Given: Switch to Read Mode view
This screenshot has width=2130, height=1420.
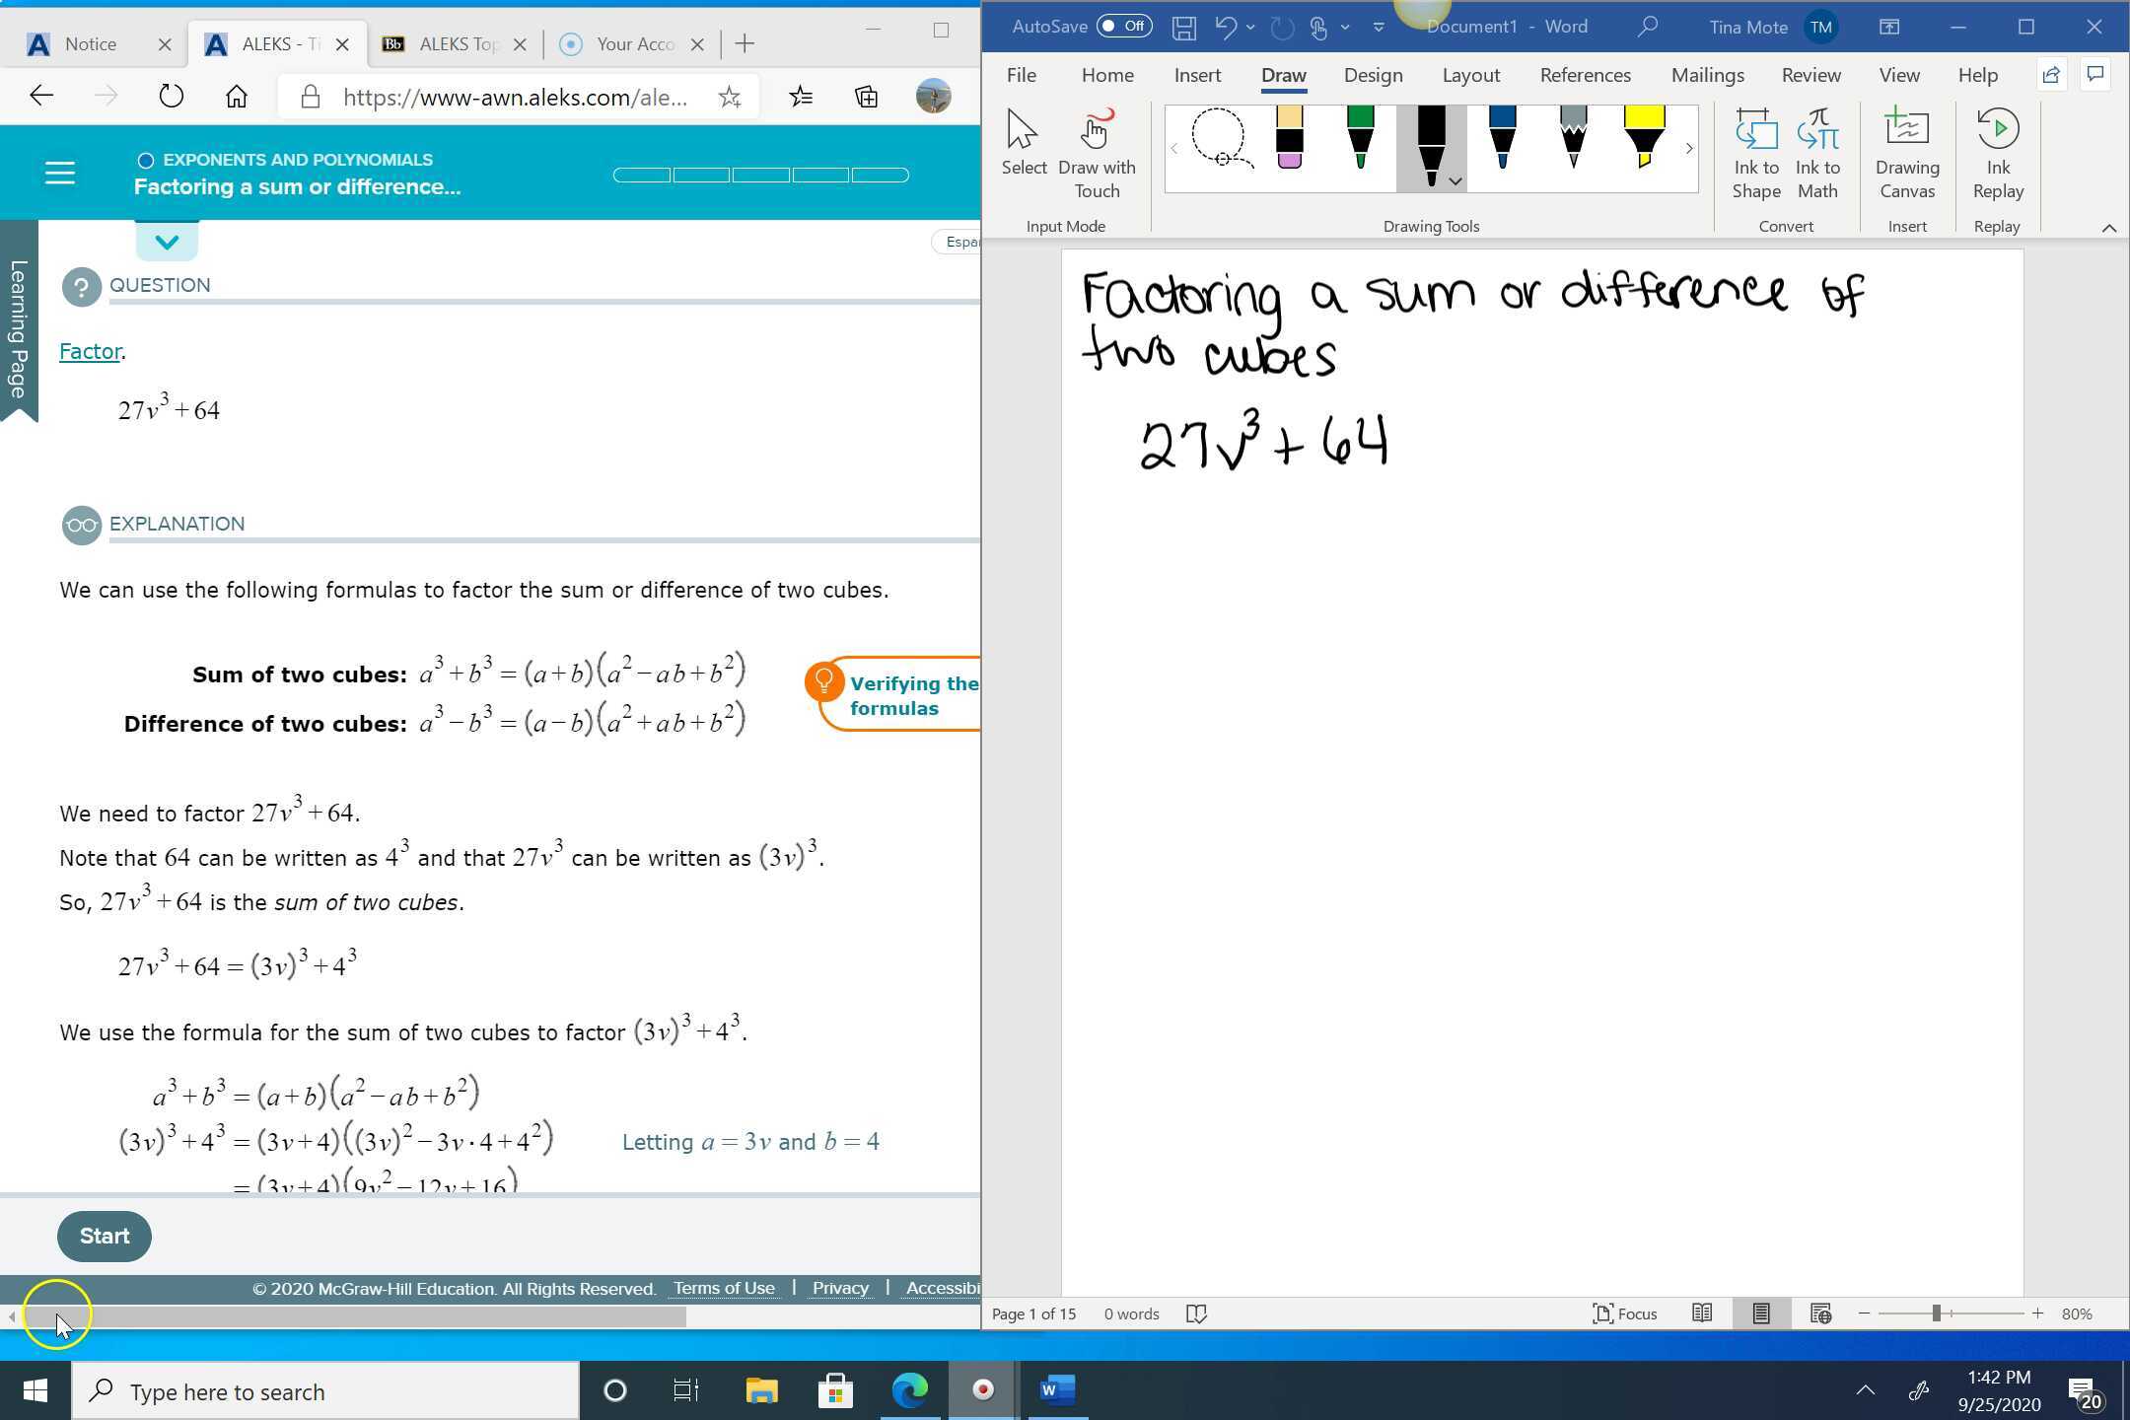Looking at the screenshot, I should pyautogui.click(x=1701, y=1313).
